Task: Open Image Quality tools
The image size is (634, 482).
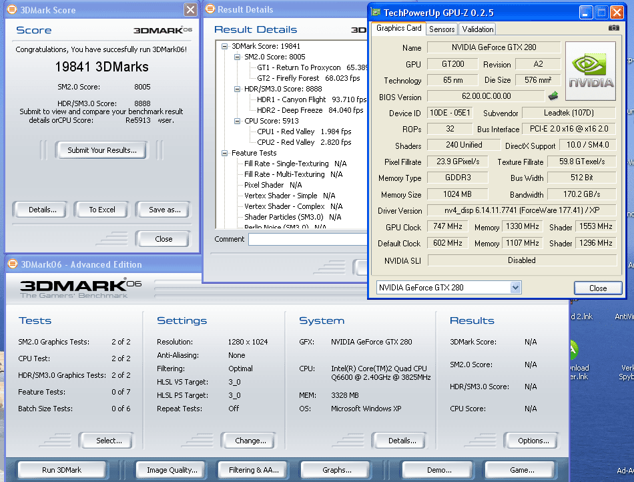Action: [172, 470]
